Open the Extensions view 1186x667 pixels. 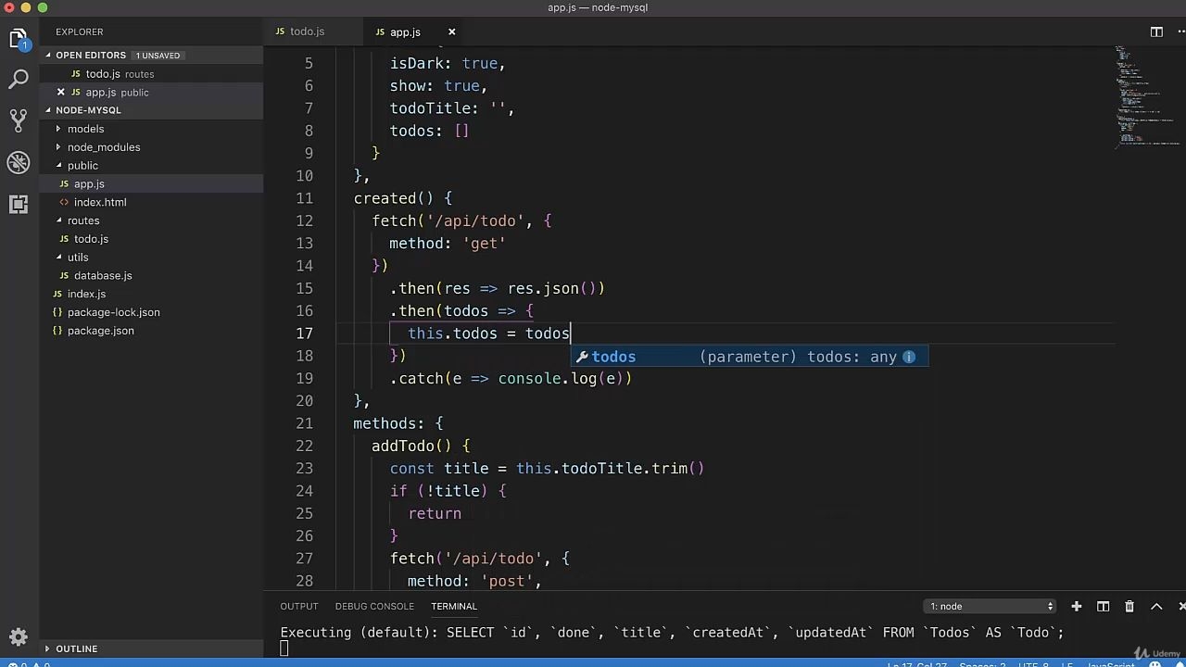[19, 204]
